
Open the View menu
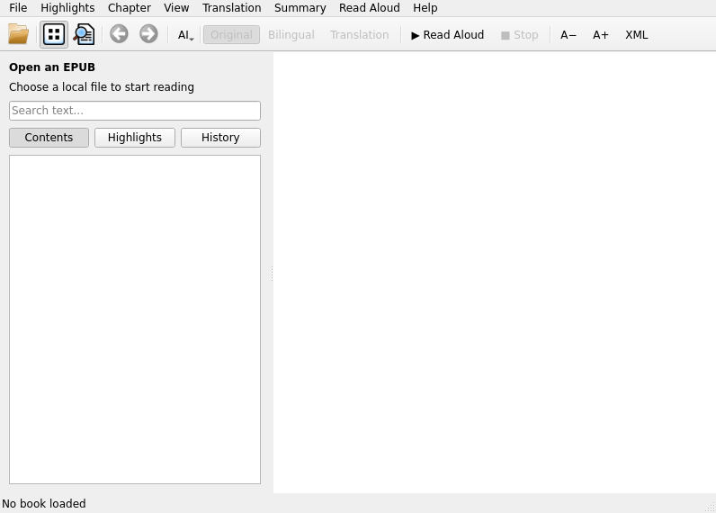[176, 8]
